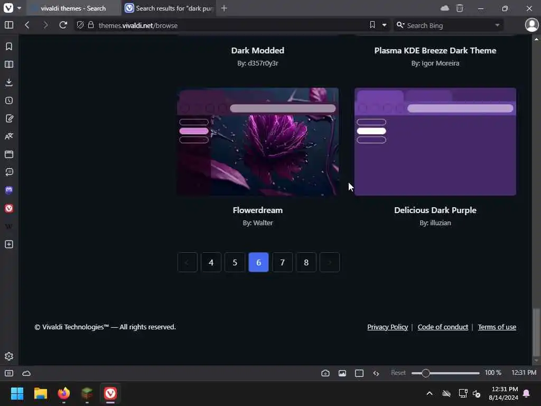
Task: Open the Vivaldi web panel
Action: tap(9, 208)
